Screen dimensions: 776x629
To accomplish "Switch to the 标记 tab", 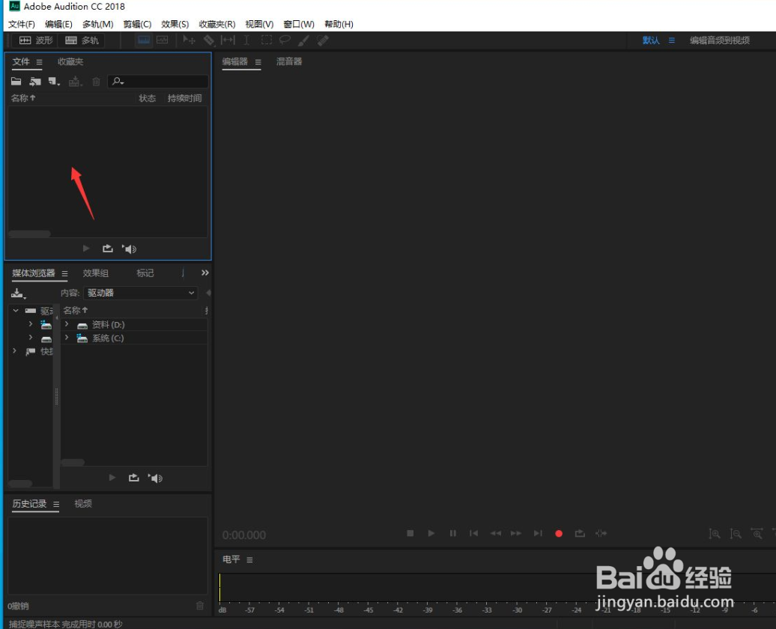I will 145,273.
